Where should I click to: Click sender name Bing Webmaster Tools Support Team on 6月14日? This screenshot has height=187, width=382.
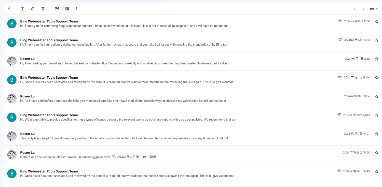(49, 21)
